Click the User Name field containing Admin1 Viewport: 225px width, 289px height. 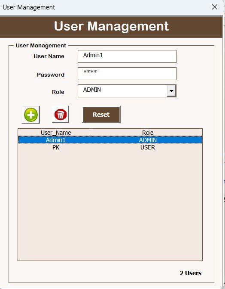click(127, 56)
